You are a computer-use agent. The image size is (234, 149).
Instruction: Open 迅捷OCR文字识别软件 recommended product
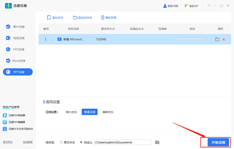18,129
